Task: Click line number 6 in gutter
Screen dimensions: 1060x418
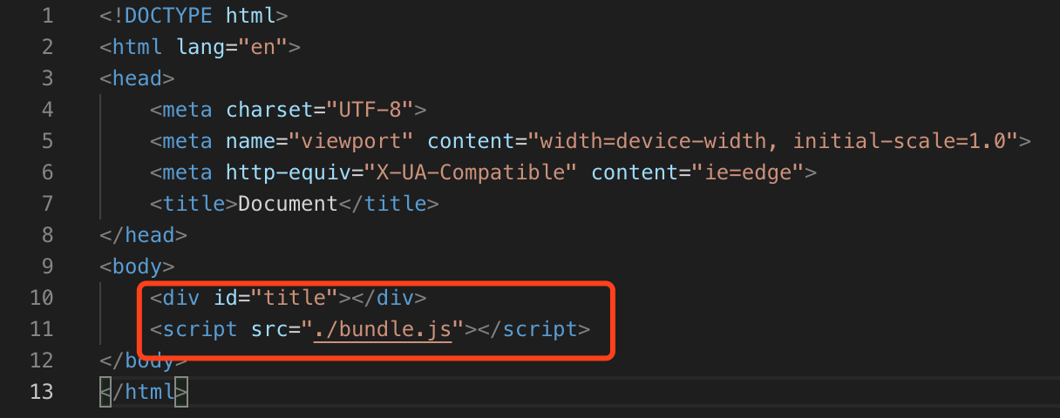Action: [46, 172]
